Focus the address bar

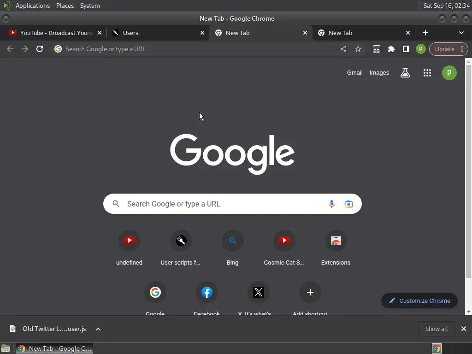coord(195,49)
